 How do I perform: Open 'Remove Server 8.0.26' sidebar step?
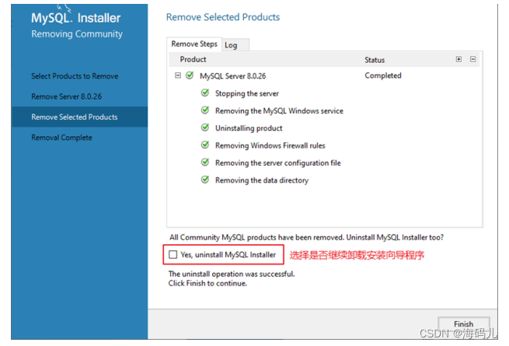coord(67,96)
